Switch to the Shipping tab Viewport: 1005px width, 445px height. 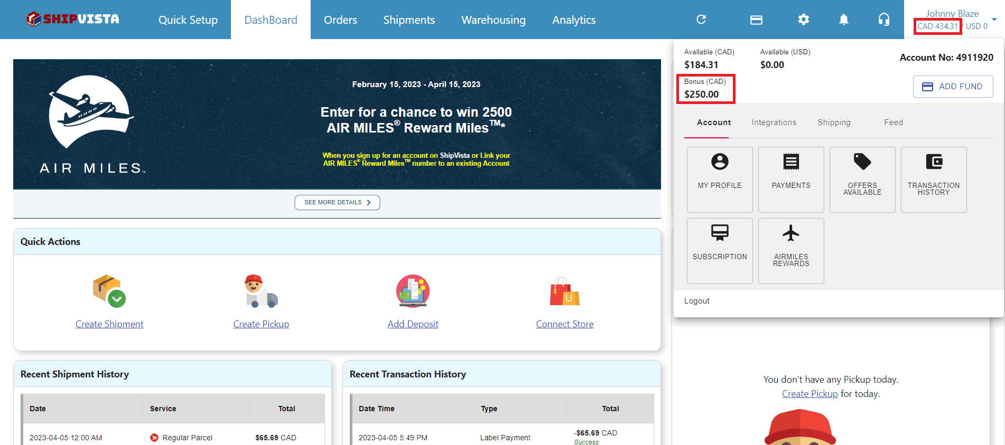click(x=834, y=122)
